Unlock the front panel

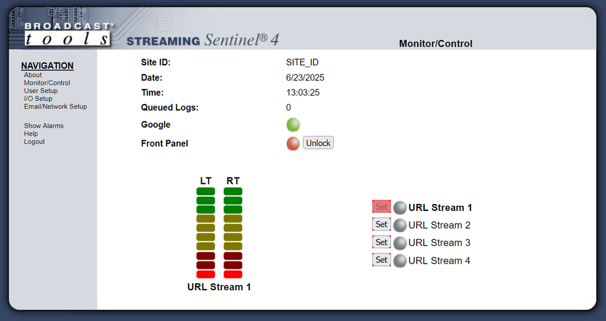pyautogui.click(x=318, y=143)
